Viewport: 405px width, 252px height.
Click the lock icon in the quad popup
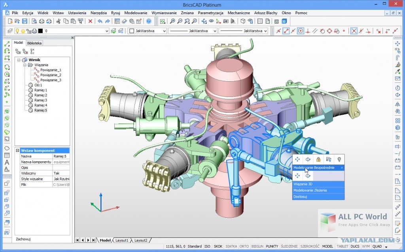pyautogui.click(x=318, y=159)
